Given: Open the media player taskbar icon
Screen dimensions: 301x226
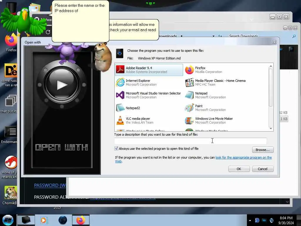Looking at the screenshot, I should tap(44, 220).
